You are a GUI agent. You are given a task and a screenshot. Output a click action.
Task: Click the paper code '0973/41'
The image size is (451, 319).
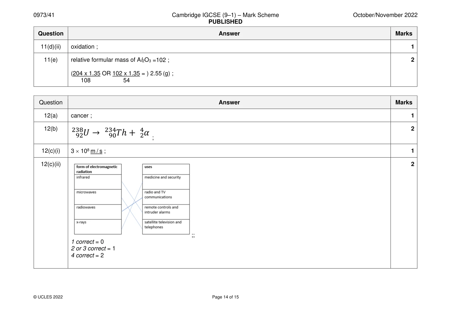click(44, 15)
